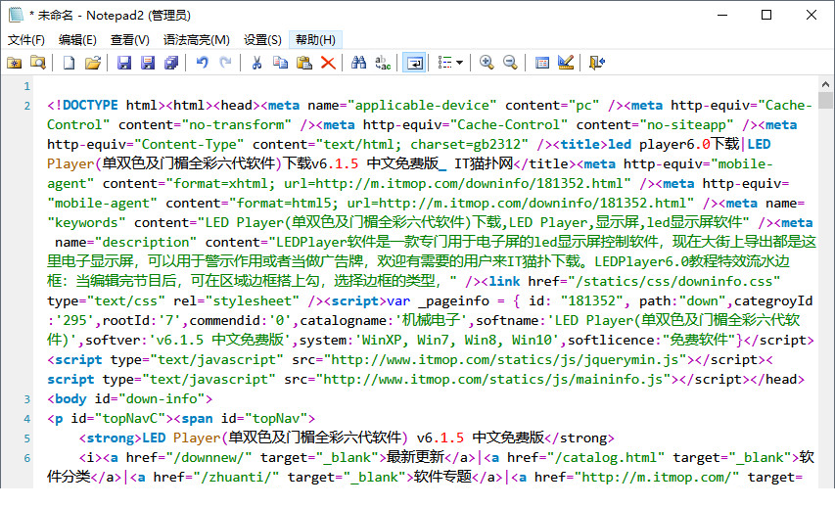Click the vertical scrollbar thumb

pos(825,100)
